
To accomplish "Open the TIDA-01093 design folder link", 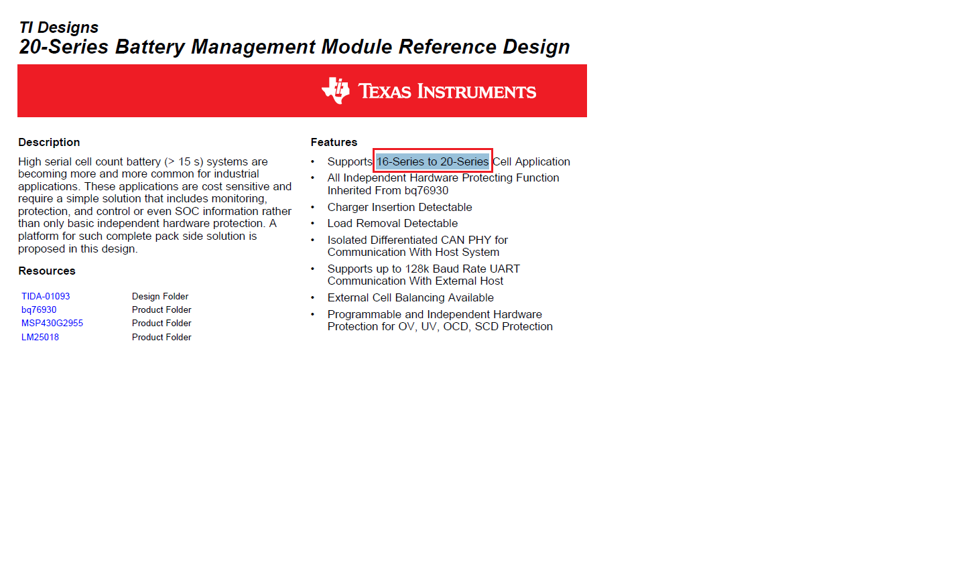I will pos(46,296).
